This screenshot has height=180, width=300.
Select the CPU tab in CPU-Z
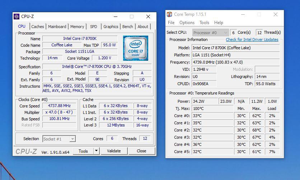click(x=22, y=26)
